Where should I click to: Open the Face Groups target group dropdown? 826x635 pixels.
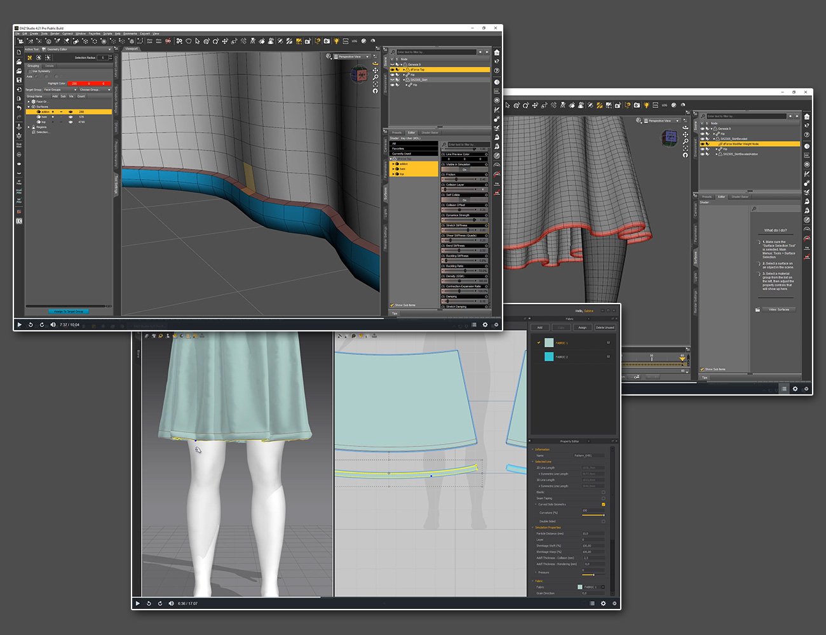click(59, 90)
